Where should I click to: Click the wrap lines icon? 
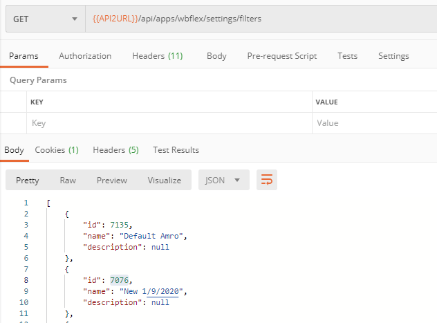267,181
